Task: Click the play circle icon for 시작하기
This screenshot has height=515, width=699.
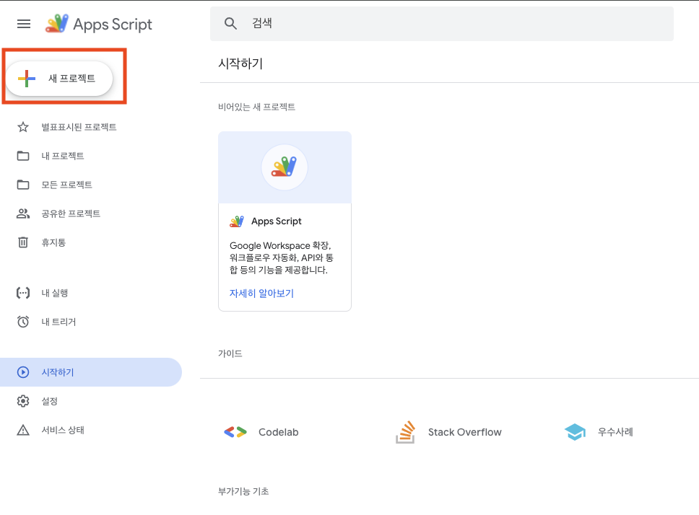Action: pyautogui.click(x=23, y=372)
